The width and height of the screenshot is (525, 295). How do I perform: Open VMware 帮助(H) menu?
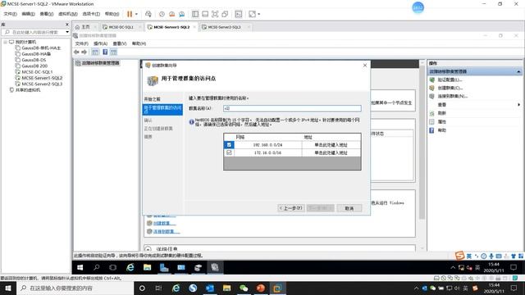[x=112, y=14]
